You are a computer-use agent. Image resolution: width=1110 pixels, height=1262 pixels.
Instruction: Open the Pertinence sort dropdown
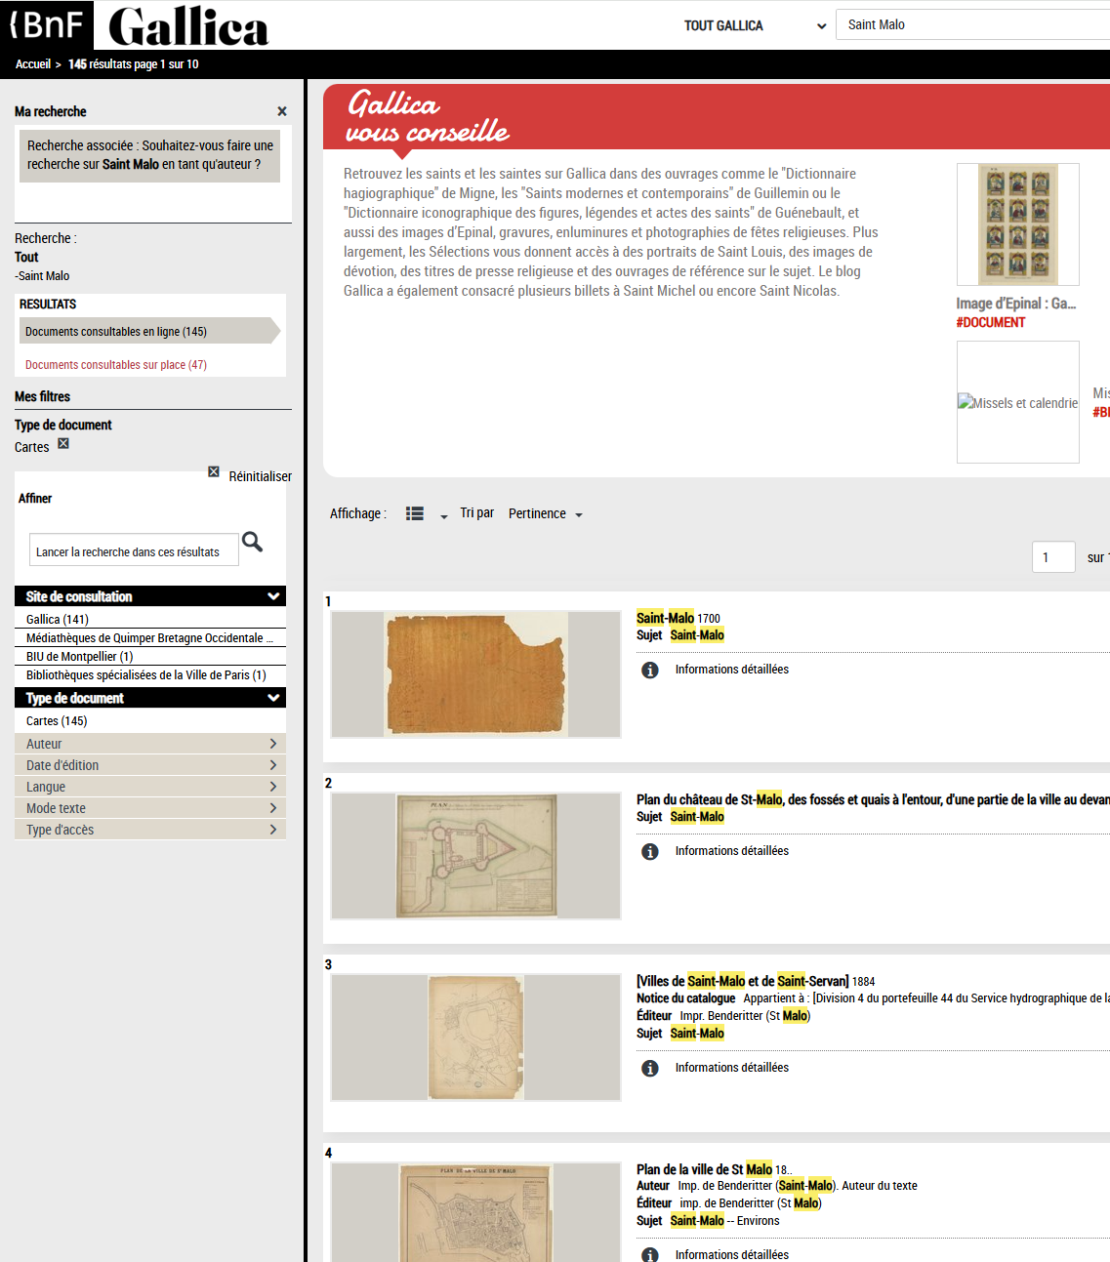click(546, 513)
